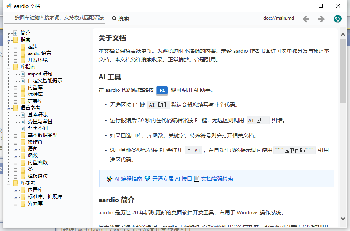Screen dimensions: 350x231
Task: Click the 名字空间 document icon
Action: (22, 129)
